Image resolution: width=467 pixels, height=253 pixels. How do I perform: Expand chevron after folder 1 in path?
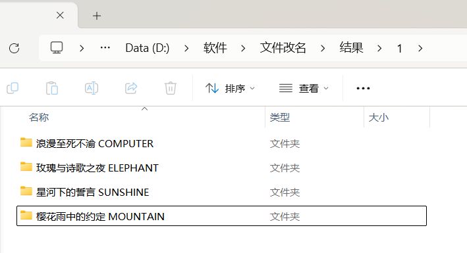[x=420, y=48]
